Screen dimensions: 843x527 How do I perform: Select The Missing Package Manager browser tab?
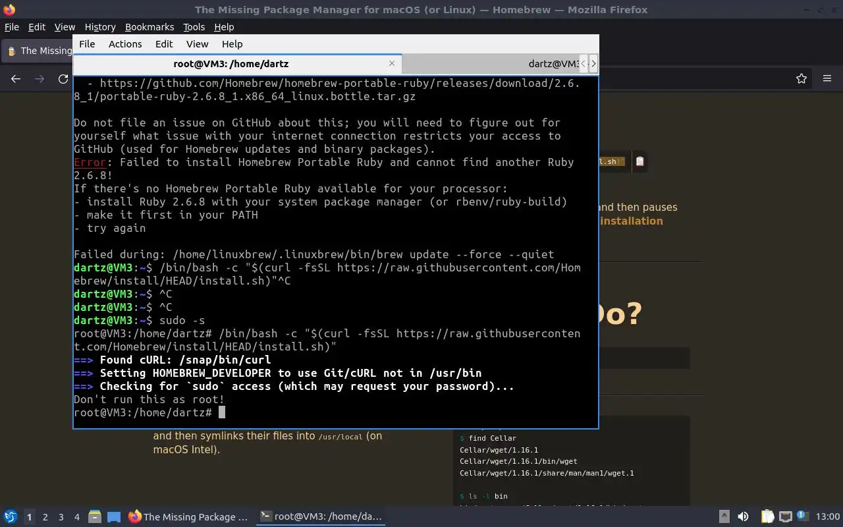[38, 51]
